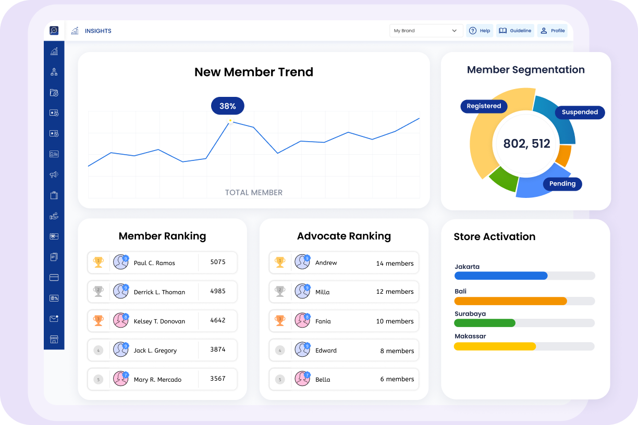Open the My Brand dropdown

tap(426, 31)
